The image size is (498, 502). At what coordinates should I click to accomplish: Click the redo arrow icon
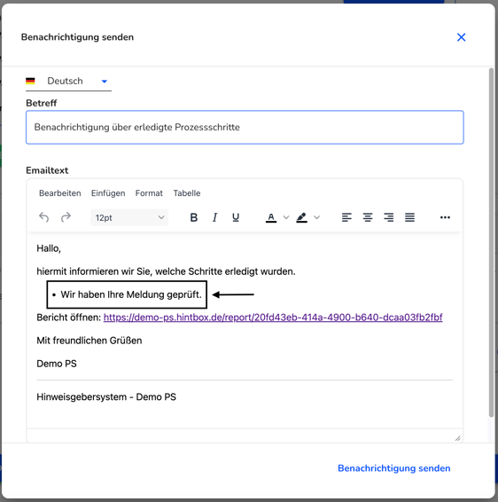pos(66,217)
